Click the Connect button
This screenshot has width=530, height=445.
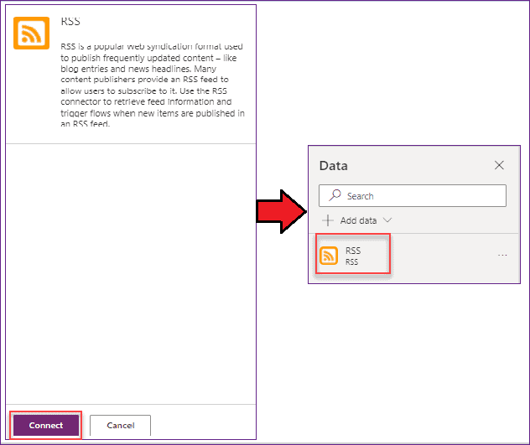(x=46, y=425)
